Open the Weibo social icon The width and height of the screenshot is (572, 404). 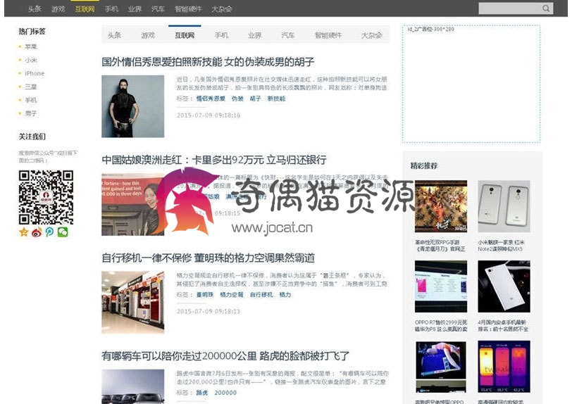(37, 232)
